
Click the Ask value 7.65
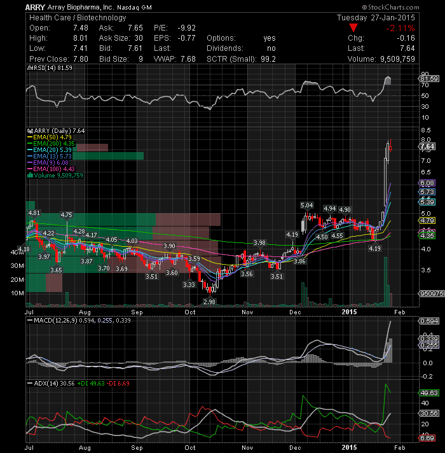(x=135, y=28)
